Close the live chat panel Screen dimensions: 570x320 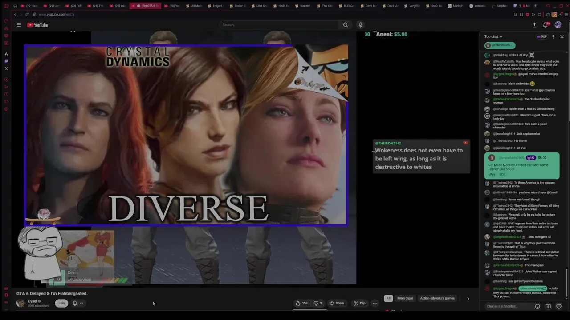click(x=562, y=36)
